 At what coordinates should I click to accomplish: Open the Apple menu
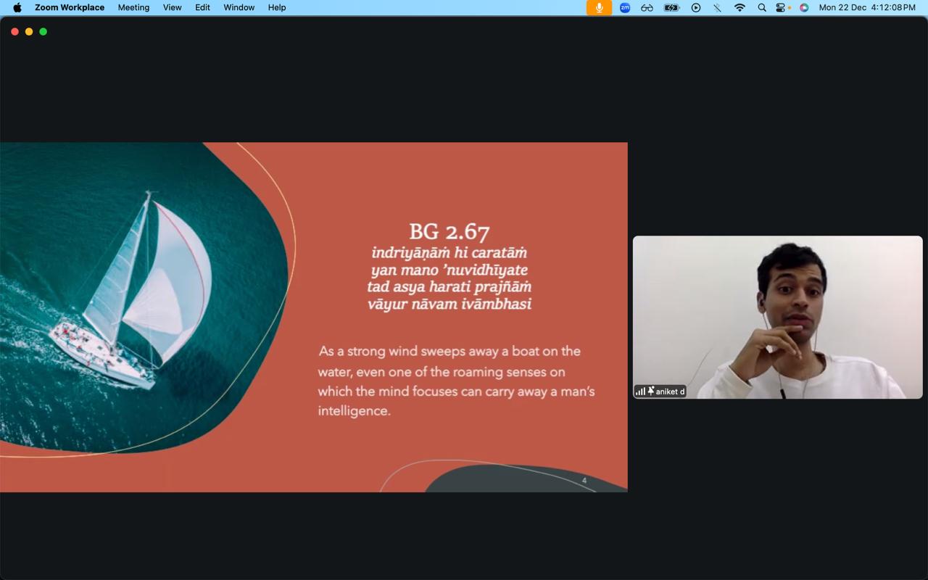point(17,7)
